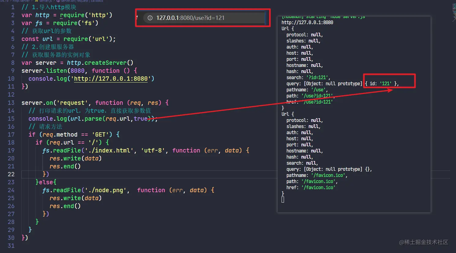The height and width of the screenshot is (253, 456).
Task: Click require('fs') on line 3
Action: pyautogui.click(x=76, y=23)
